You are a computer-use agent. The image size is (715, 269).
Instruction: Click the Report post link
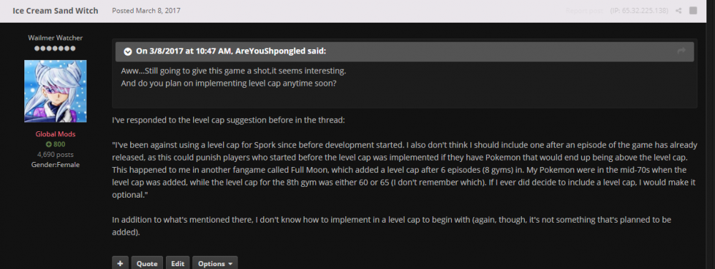pos(584,11)
